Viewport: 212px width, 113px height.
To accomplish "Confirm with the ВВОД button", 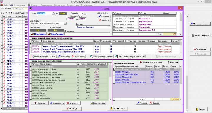I will [72, 109].
